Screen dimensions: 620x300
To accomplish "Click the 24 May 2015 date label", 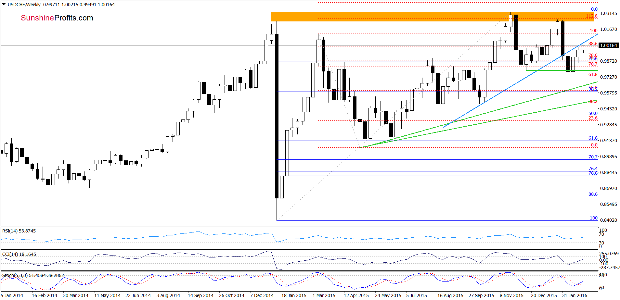I will (388, 295).
